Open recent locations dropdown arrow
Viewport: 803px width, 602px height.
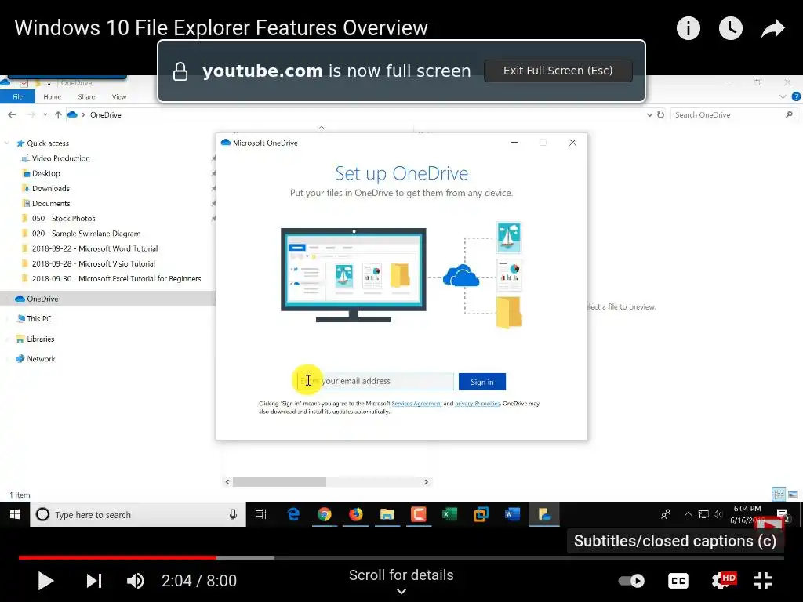(x=45, y=114)
